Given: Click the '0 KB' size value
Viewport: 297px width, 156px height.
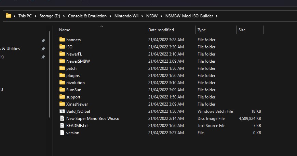Looking at the screenshot, I should (x=257, y=133).
